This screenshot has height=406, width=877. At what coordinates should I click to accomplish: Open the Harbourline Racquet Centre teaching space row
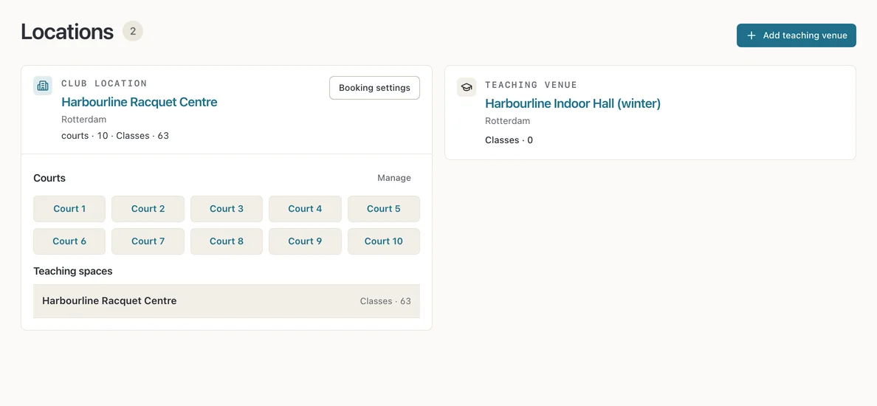point(227,301)
